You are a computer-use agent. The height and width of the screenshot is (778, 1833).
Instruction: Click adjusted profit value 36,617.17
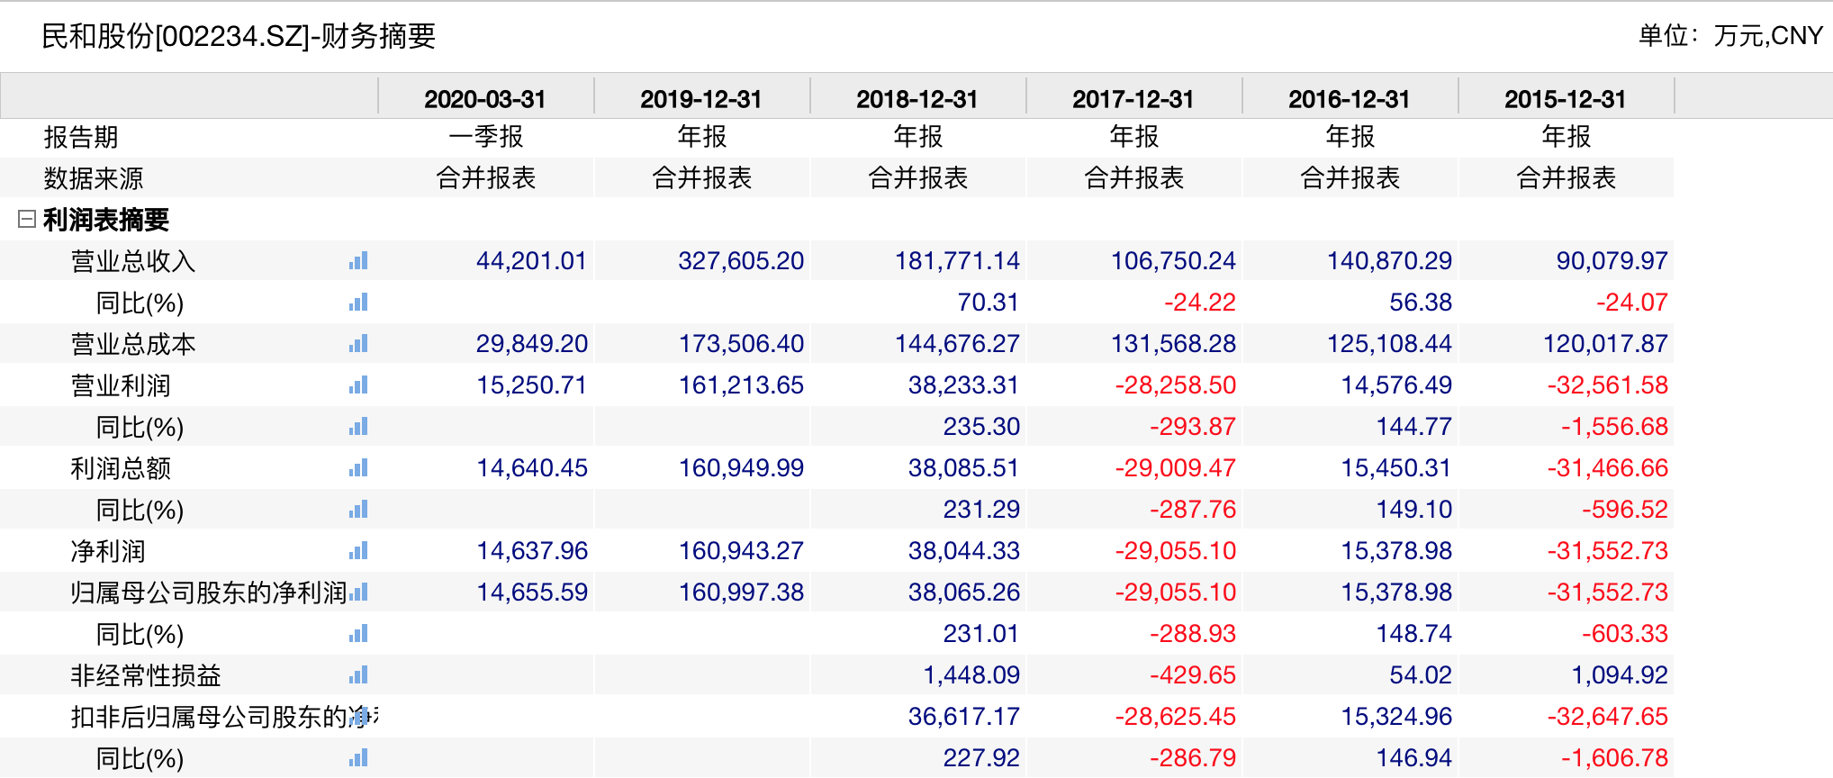coord(964,717)
